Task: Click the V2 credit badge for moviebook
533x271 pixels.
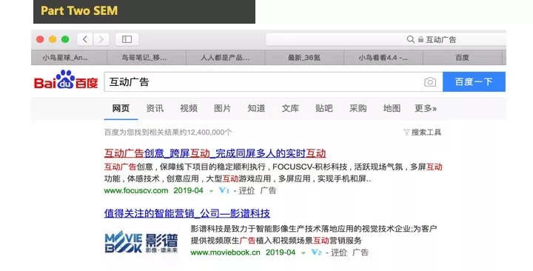Action: pyautogui.click(x=317, y=252)
